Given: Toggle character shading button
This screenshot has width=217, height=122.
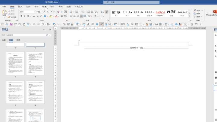Looking at the screenshot, I should 62,16.
